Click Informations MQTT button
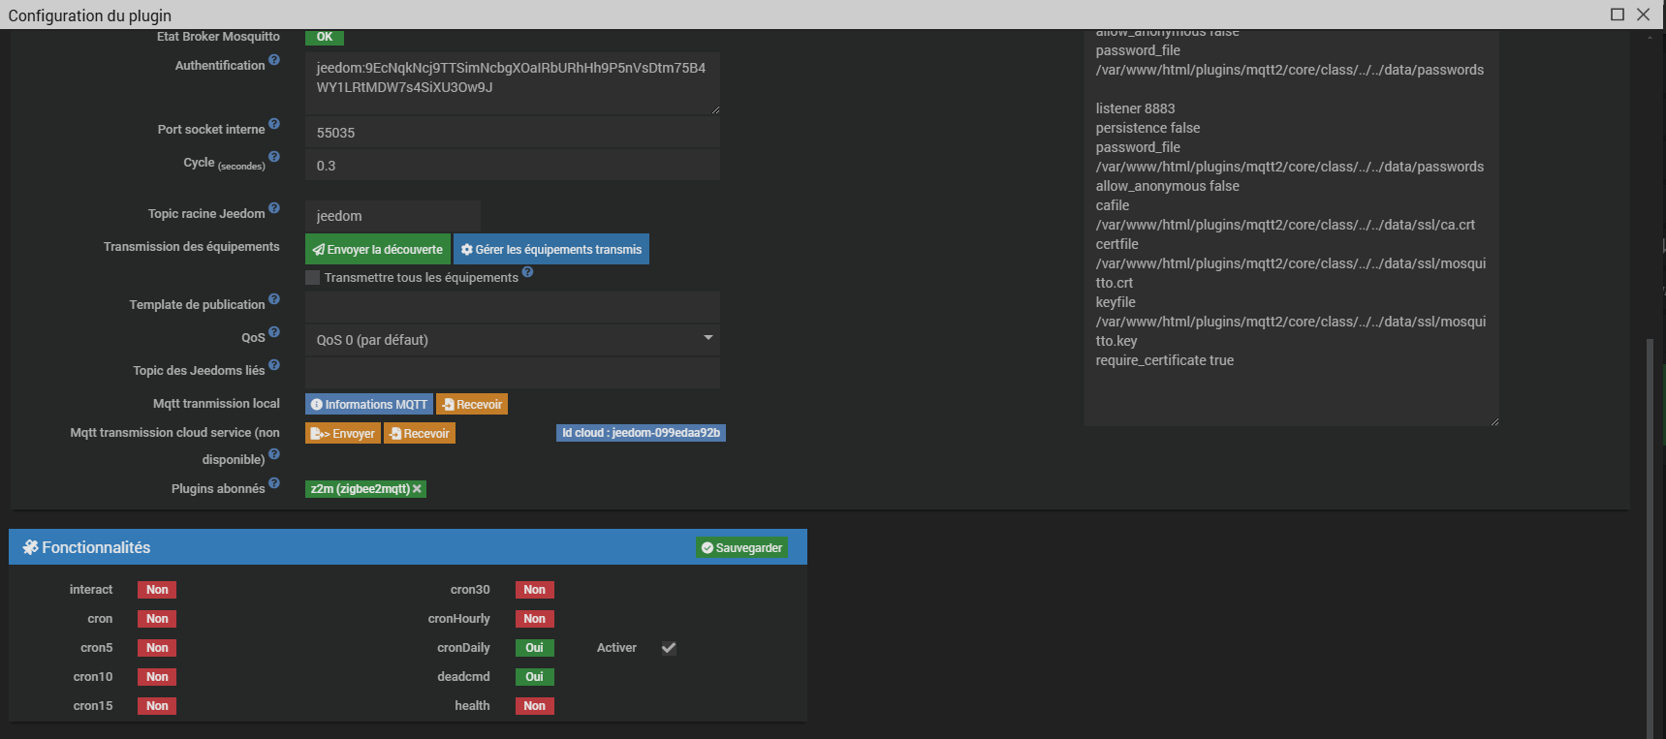Screen dimensions: 1666x739 pos(369,405)
